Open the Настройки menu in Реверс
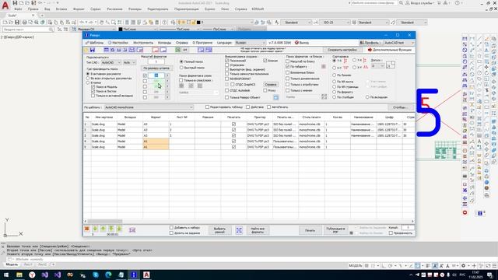This screenshot has height=280, width=498. coord(118,43)
